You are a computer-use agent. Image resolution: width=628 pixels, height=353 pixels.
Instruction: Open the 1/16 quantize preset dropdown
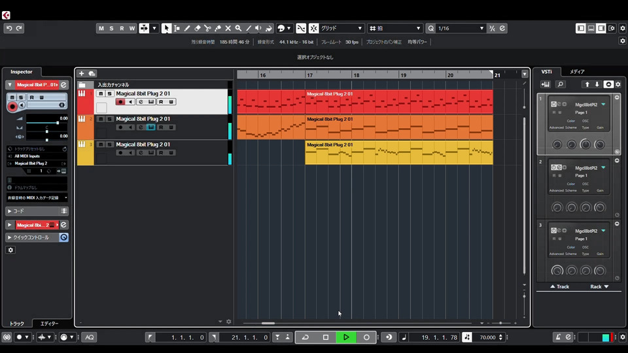460,28
